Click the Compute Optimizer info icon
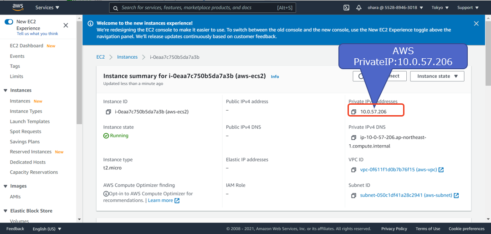491x234 pixels. point(106,193)
